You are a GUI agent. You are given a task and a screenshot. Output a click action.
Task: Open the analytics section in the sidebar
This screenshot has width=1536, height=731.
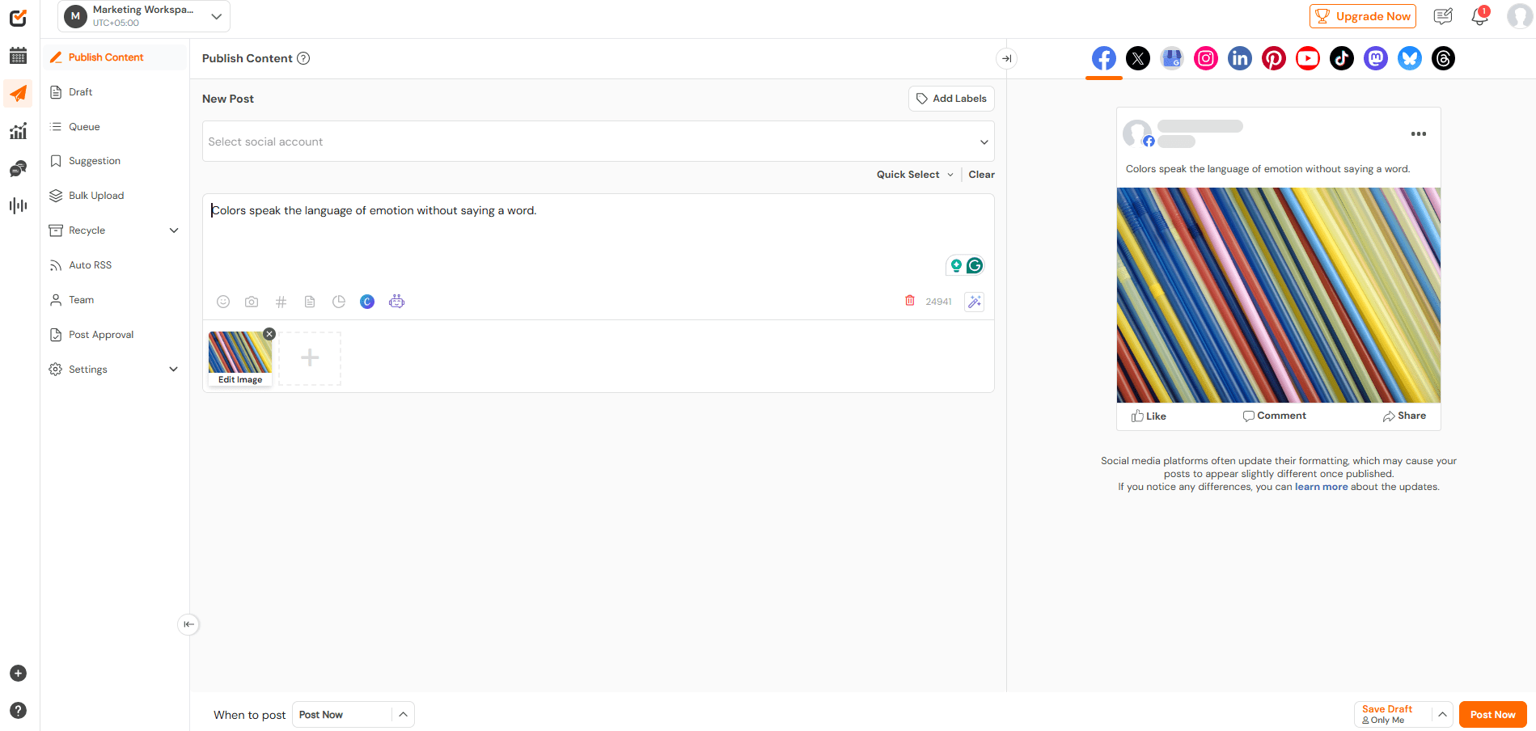pos(18,130)
